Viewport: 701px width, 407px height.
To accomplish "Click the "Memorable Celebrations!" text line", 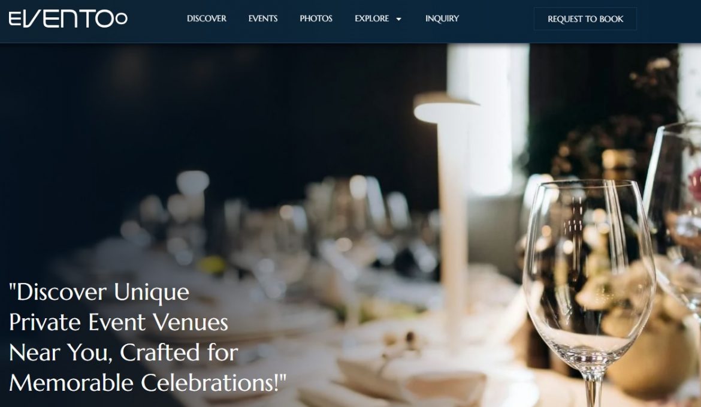I will pos(147,383).
